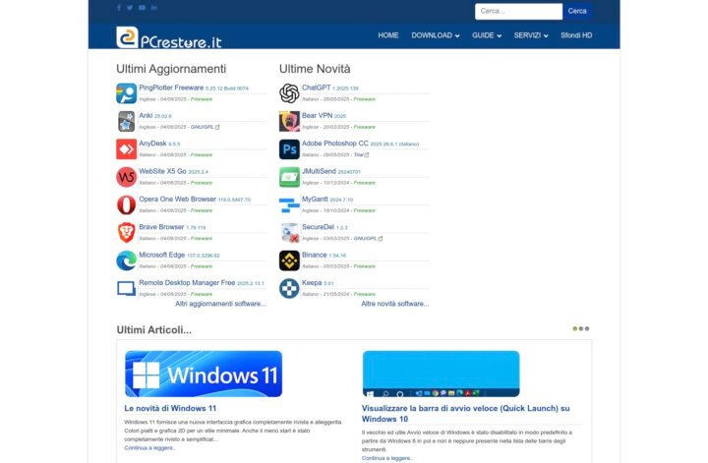Viewport: 708px width, 463px height.
Task: Open the ChatGPT title link
Action: pos(316,87)
